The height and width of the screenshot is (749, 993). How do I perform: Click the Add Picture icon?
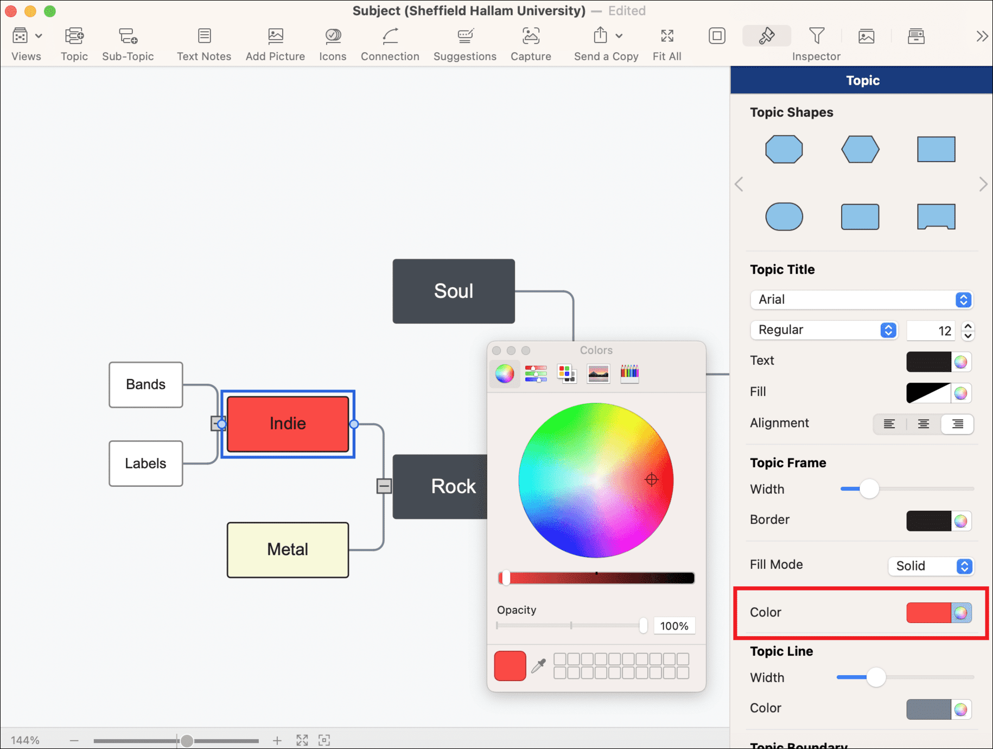(x=275, y=37)
